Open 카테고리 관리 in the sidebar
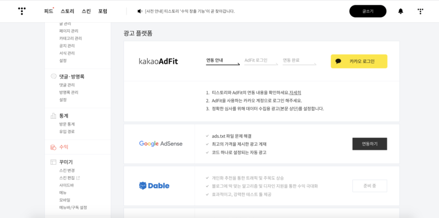The height and width of the screenshot is (218, 439). tap(70, 38)
